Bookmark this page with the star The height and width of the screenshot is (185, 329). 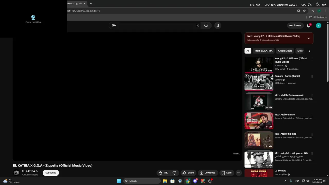click(x=304, y=11)
